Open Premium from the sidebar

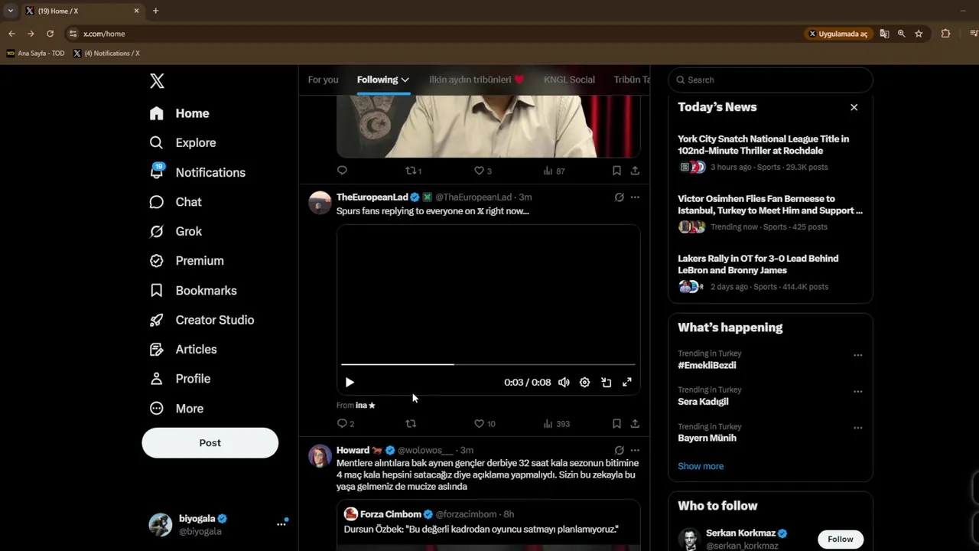coord(187,261)
